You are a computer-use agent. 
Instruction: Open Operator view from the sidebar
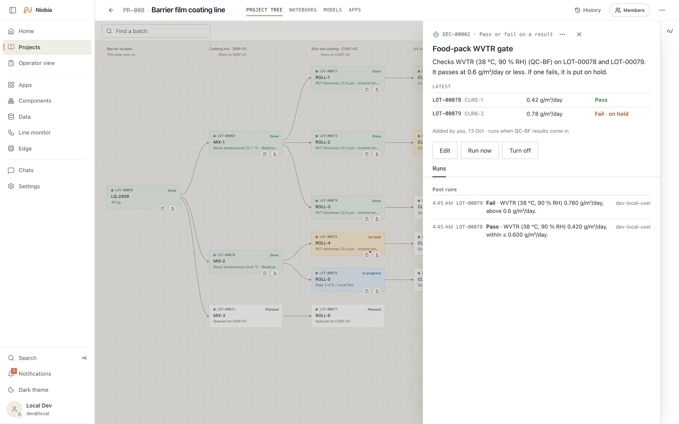pos(47,63)
